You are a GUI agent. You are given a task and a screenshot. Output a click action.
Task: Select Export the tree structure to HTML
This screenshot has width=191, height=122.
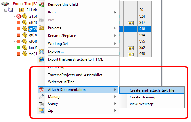click(78, 59)
